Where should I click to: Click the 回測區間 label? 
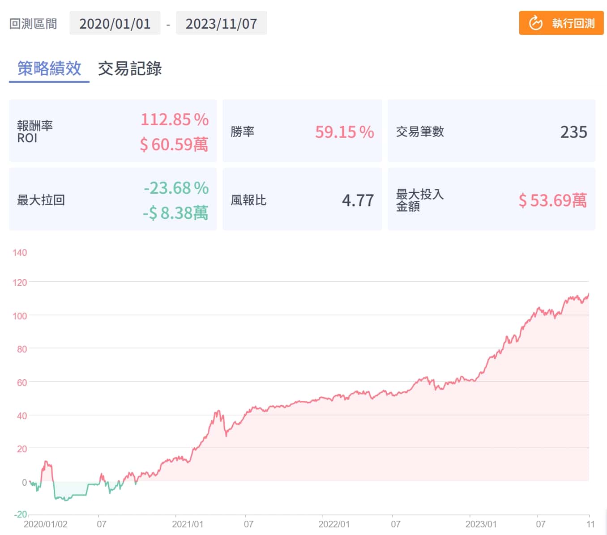(33, 24)
